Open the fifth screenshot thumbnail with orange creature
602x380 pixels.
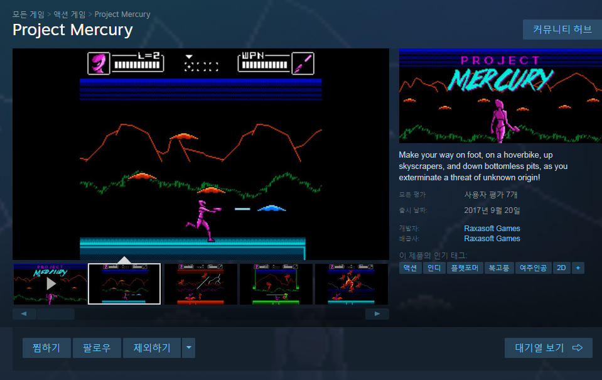coord(352,284)
